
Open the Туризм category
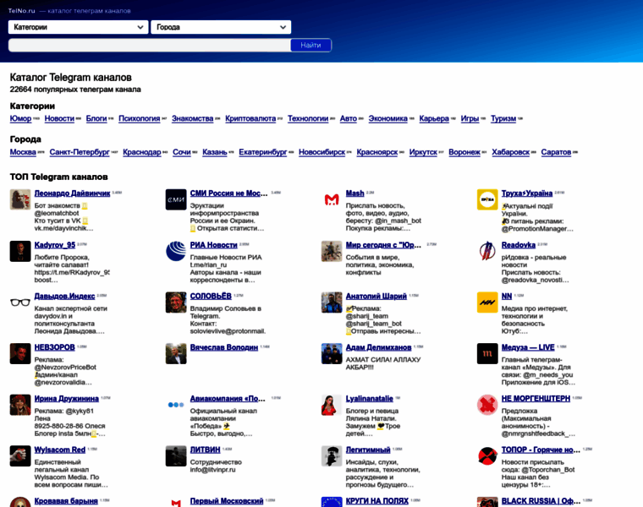click(x=503, y=118)
